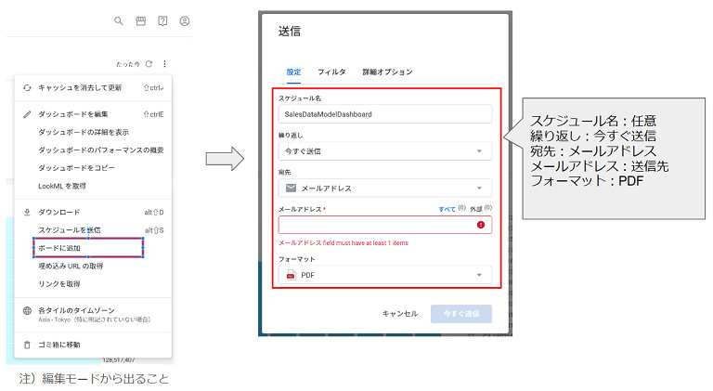The height and width of the screenshot is (391, 713).
Task: Select 各タイルのタイムゾーン entry
Action: tap(93, 315)
